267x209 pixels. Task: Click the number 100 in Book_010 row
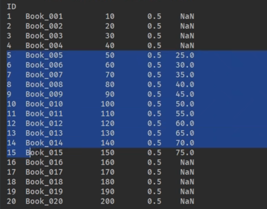107,104
